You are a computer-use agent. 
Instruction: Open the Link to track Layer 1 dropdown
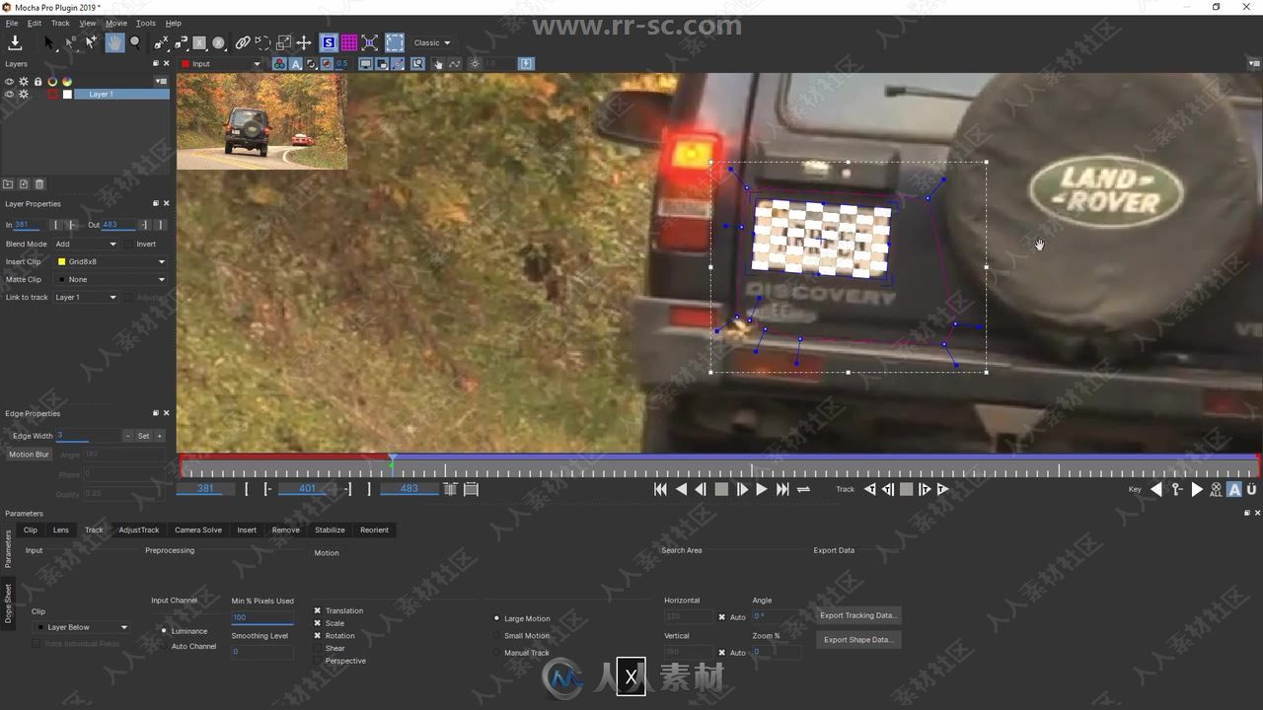(x=86, y=297)
